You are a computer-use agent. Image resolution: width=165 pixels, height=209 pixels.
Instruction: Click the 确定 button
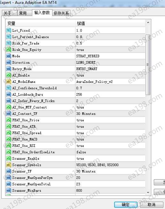click(x=126, y=205)
